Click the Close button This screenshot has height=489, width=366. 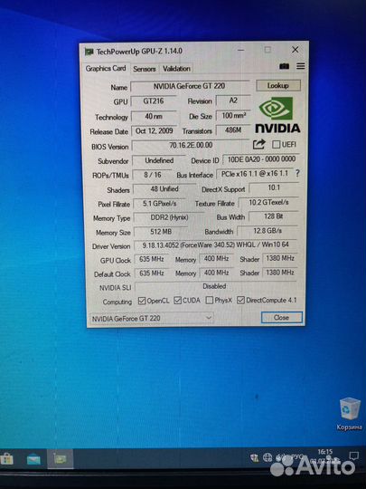282,318
